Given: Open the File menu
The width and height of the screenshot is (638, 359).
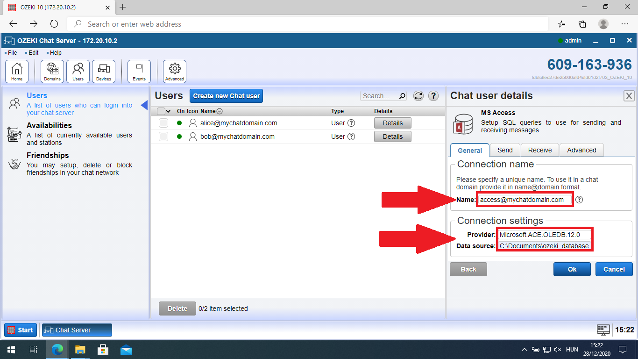Looking at the screenshot, I should coord(12,53).
